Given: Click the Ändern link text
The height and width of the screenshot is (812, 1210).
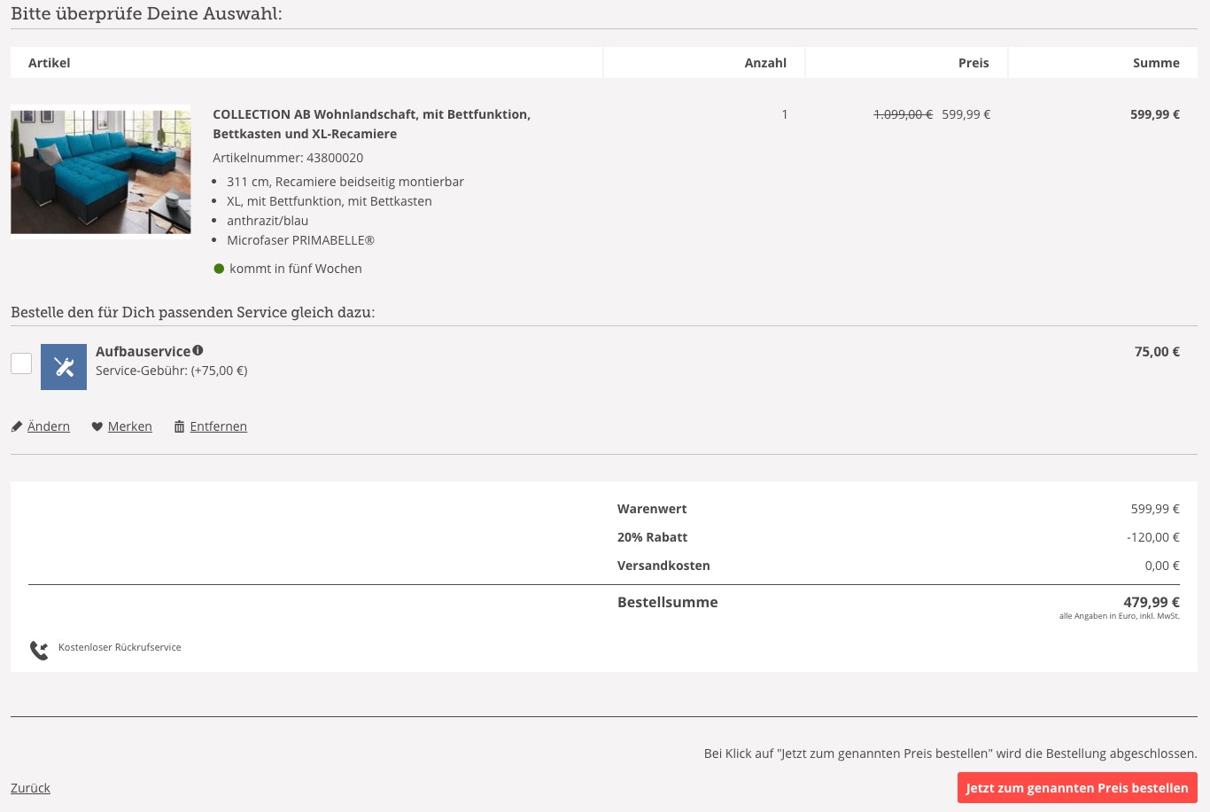Looking at the screenshot, I should tap(49, 426).
